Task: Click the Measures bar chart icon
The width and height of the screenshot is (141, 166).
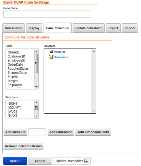Action: [51, 52]
